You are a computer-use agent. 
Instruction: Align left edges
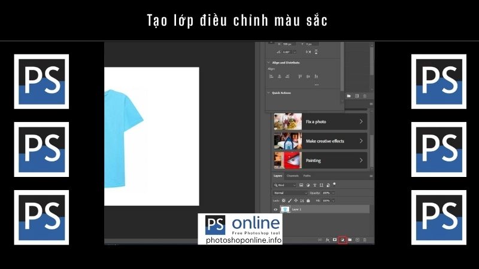pyautogui.click(x=271, y=77)
